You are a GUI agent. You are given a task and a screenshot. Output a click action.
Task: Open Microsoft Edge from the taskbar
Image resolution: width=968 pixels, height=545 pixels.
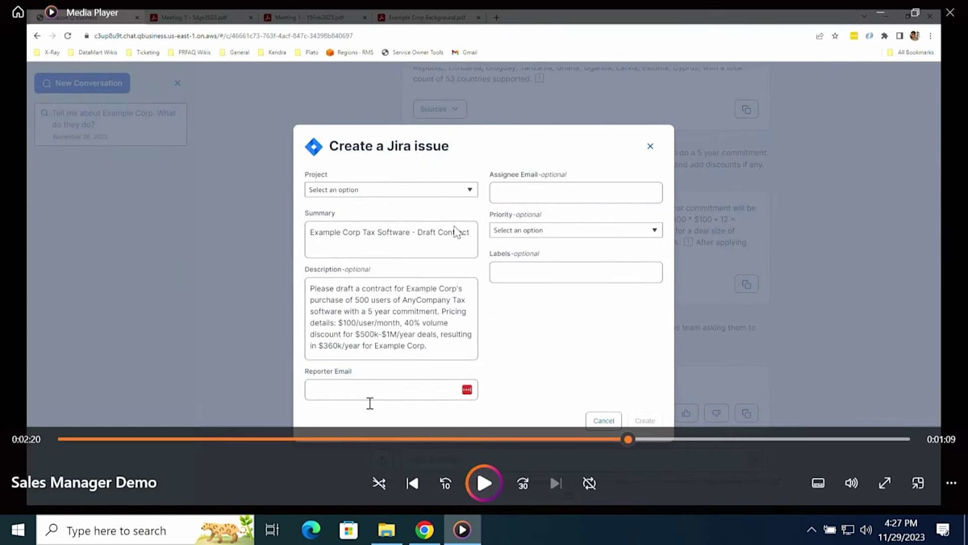click(311, 530)
